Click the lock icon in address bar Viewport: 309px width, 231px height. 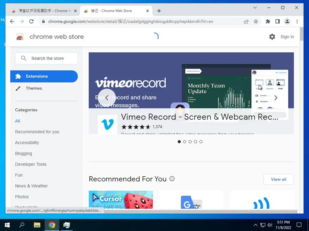click(x=43, y=21)
